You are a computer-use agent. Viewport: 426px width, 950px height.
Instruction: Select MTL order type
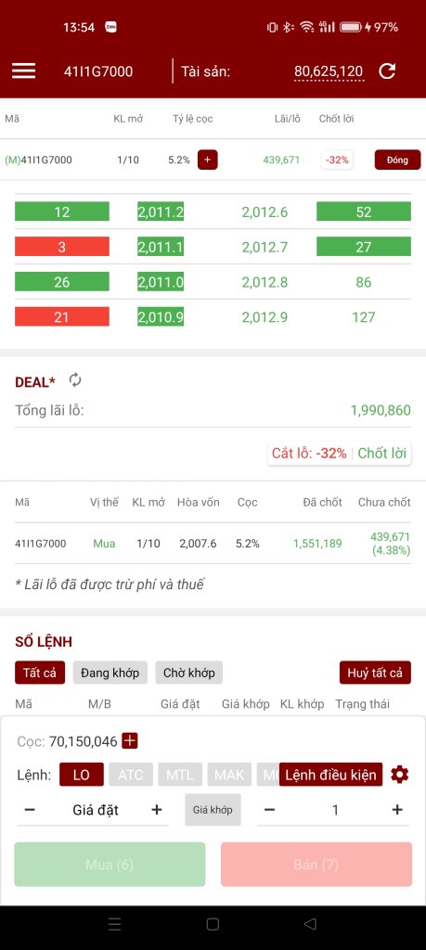(x=180, y=775)
